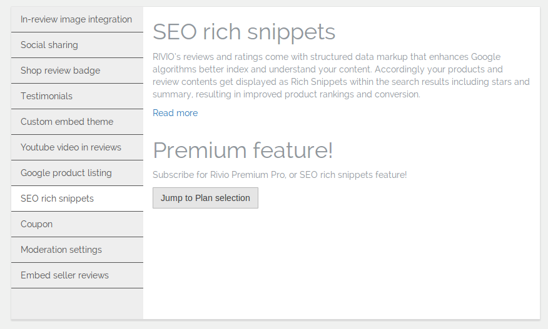
Task: Select Embed seller reviews tab
Action: [x=77, y=275]
